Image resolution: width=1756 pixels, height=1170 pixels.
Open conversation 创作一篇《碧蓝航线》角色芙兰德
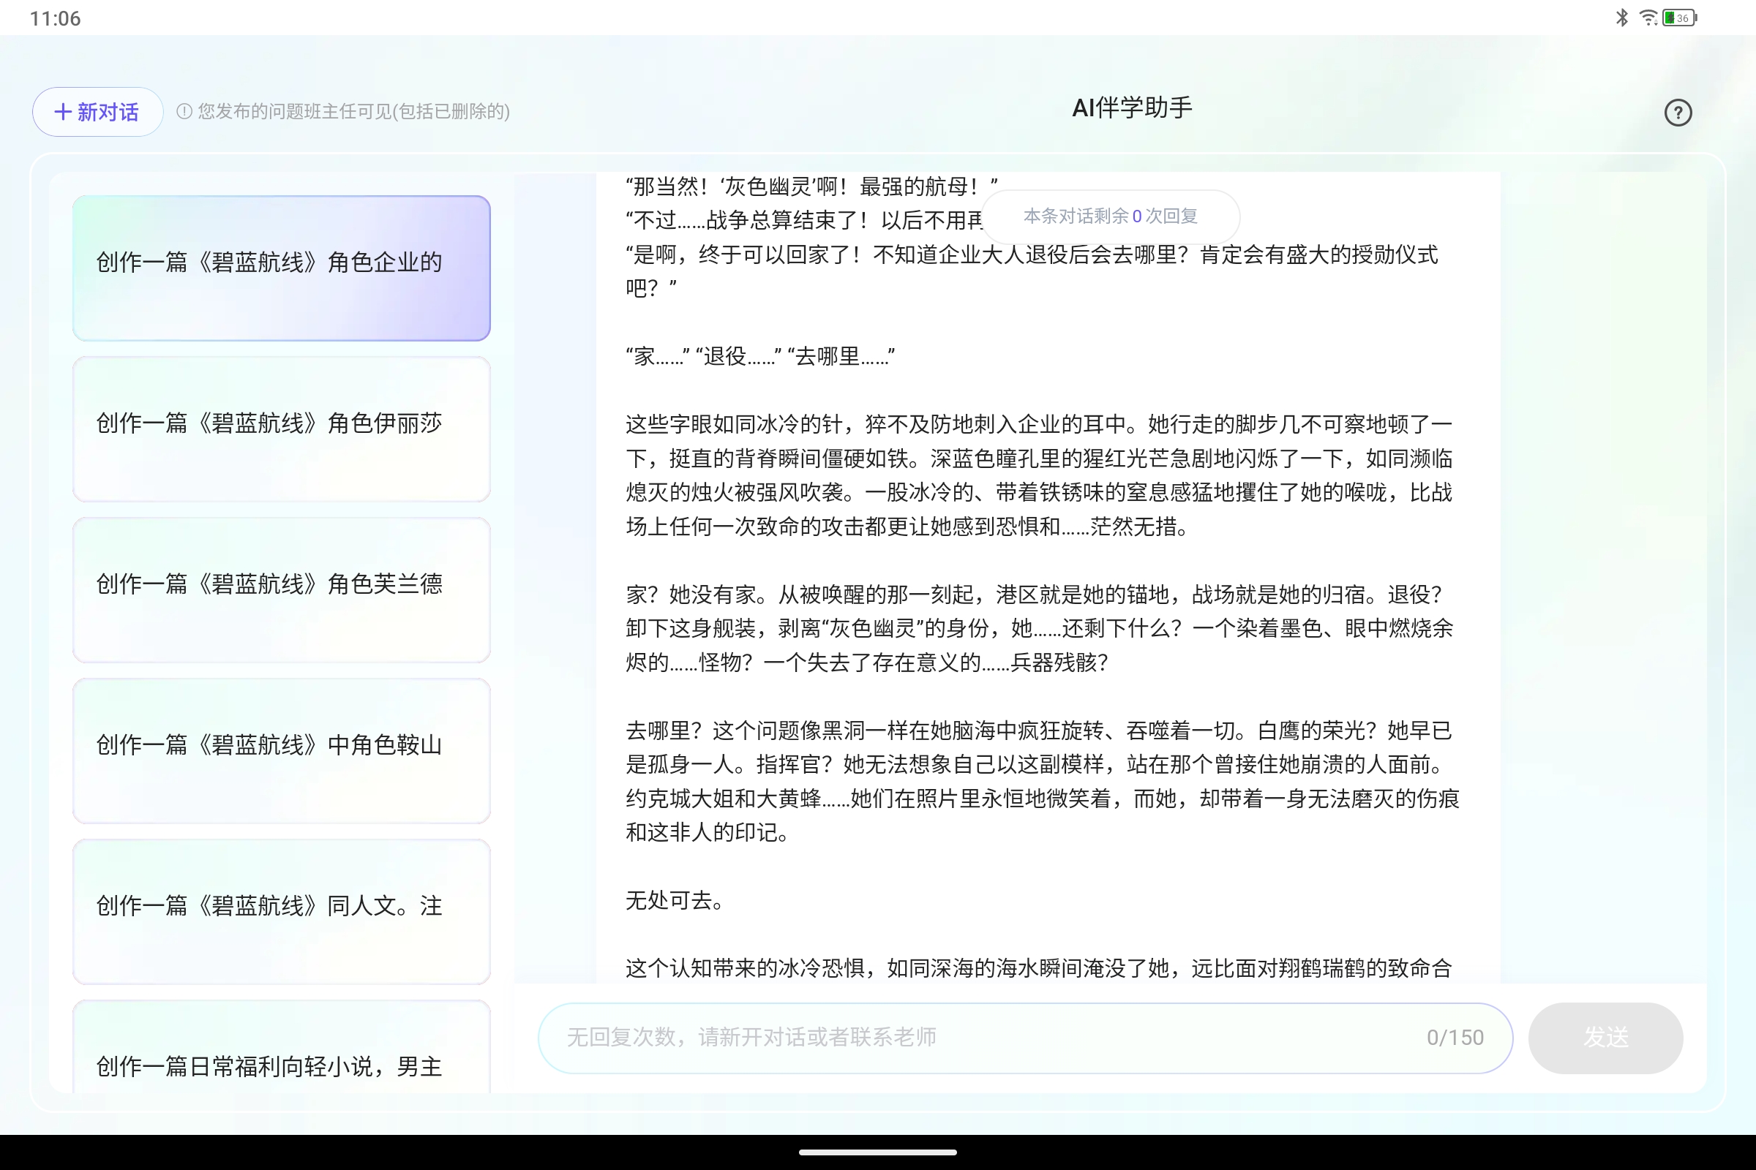pos(282,589)
